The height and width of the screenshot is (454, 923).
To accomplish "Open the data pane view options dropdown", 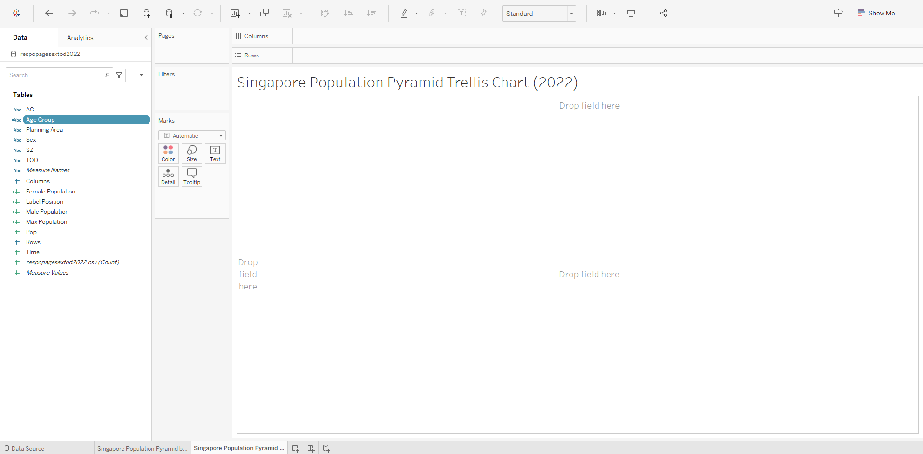I will point(136,75).
